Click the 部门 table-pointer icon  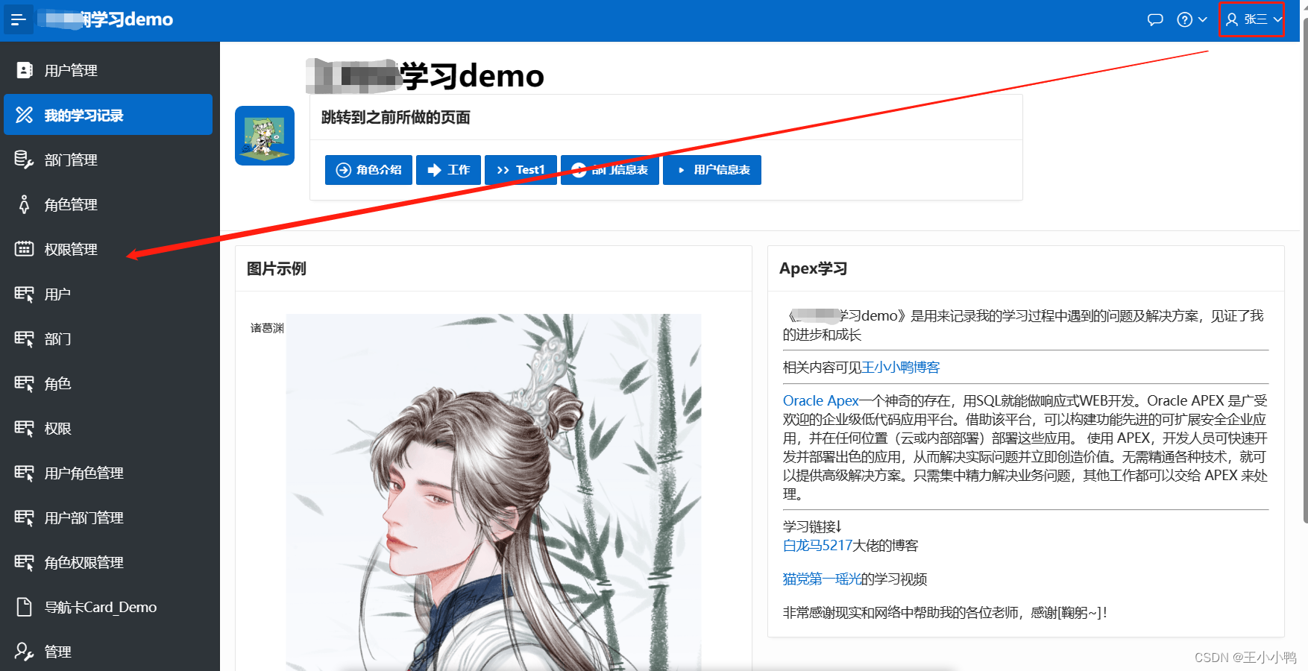pos(25,338)
